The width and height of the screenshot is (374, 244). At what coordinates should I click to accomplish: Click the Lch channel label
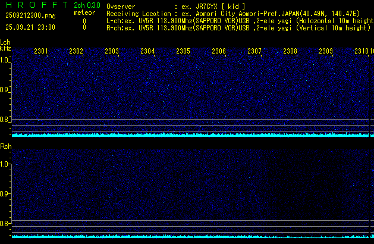tap(5, 42)
